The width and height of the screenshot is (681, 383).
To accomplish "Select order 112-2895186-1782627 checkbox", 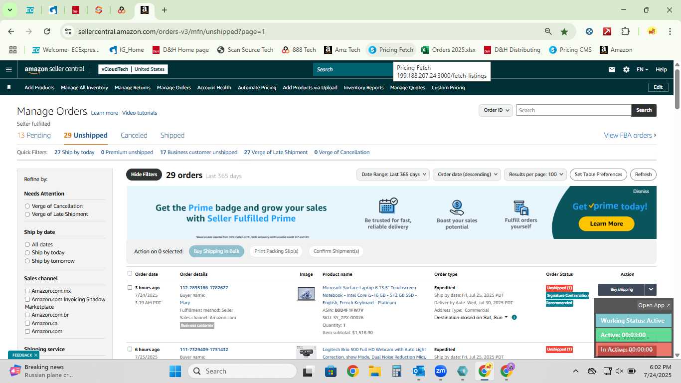I will click(x=130, y=287).
